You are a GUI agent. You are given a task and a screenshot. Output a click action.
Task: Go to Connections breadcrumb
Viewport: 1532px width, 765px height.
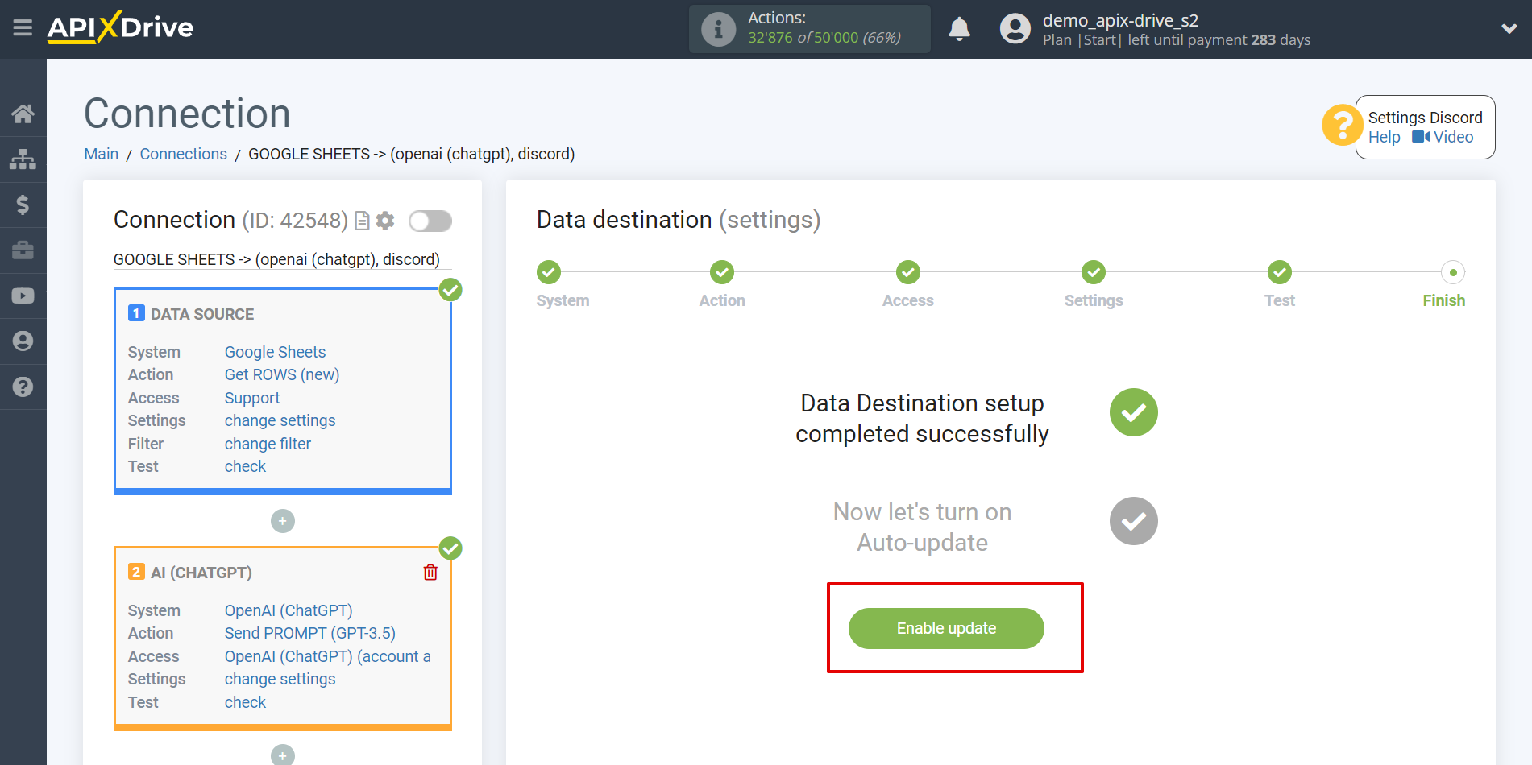tap(184, 154)
